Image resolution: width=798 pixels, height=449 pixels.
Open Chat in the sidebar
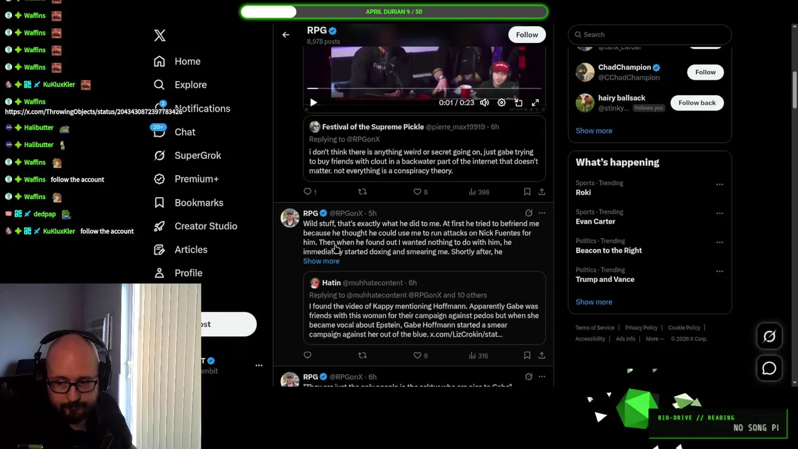point(175,132)
